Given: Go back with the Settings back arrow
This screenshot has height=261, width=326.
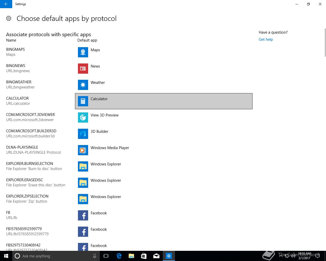Looking at the screenshot, I should click(x=6, y=4).
